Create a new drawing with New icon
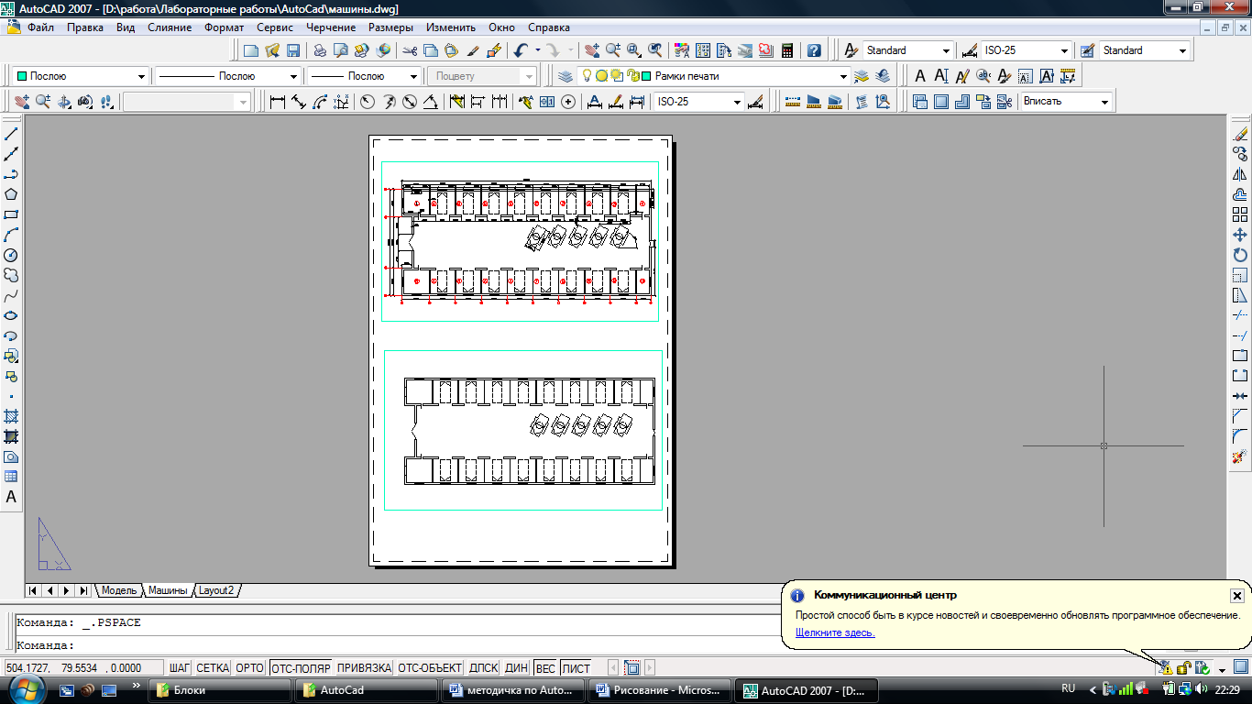The height and width of the screenshot is (704, 1252). tap(252, 50)
